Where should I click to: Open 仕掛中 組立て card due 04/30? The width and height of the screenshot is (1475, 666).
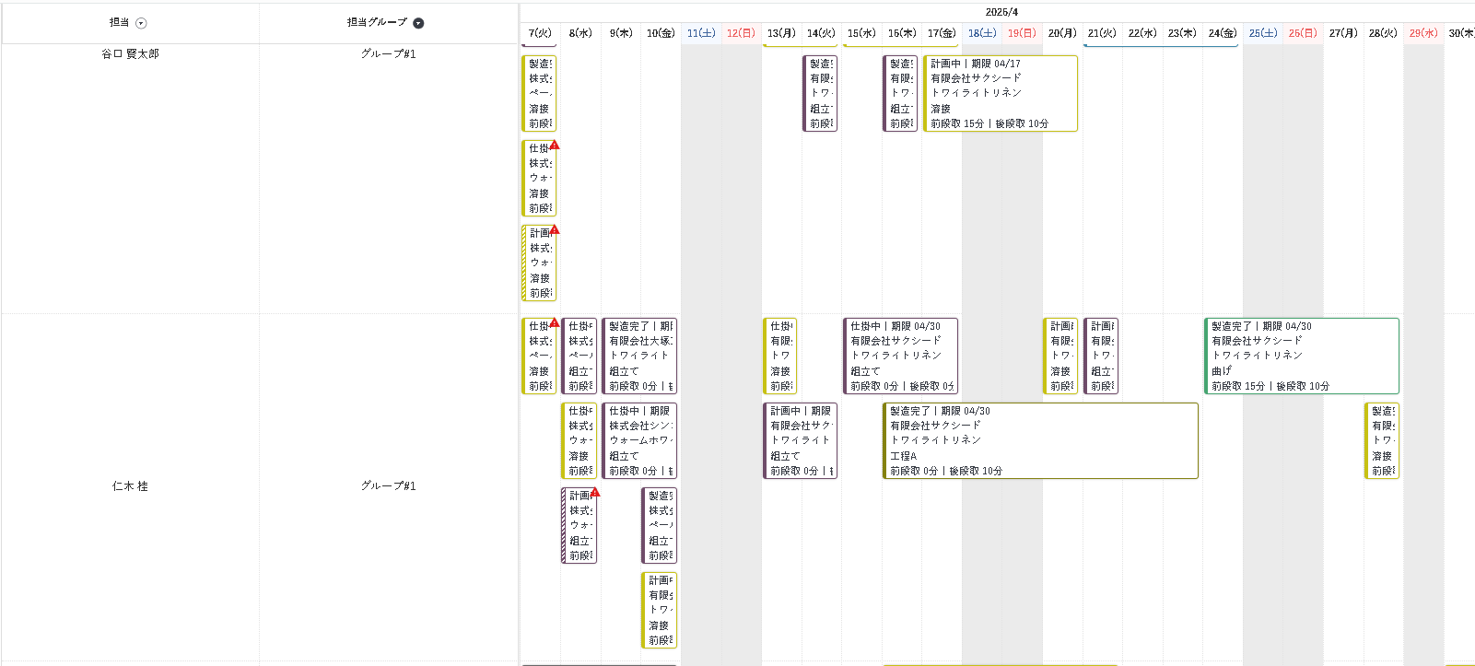[900, 356]
